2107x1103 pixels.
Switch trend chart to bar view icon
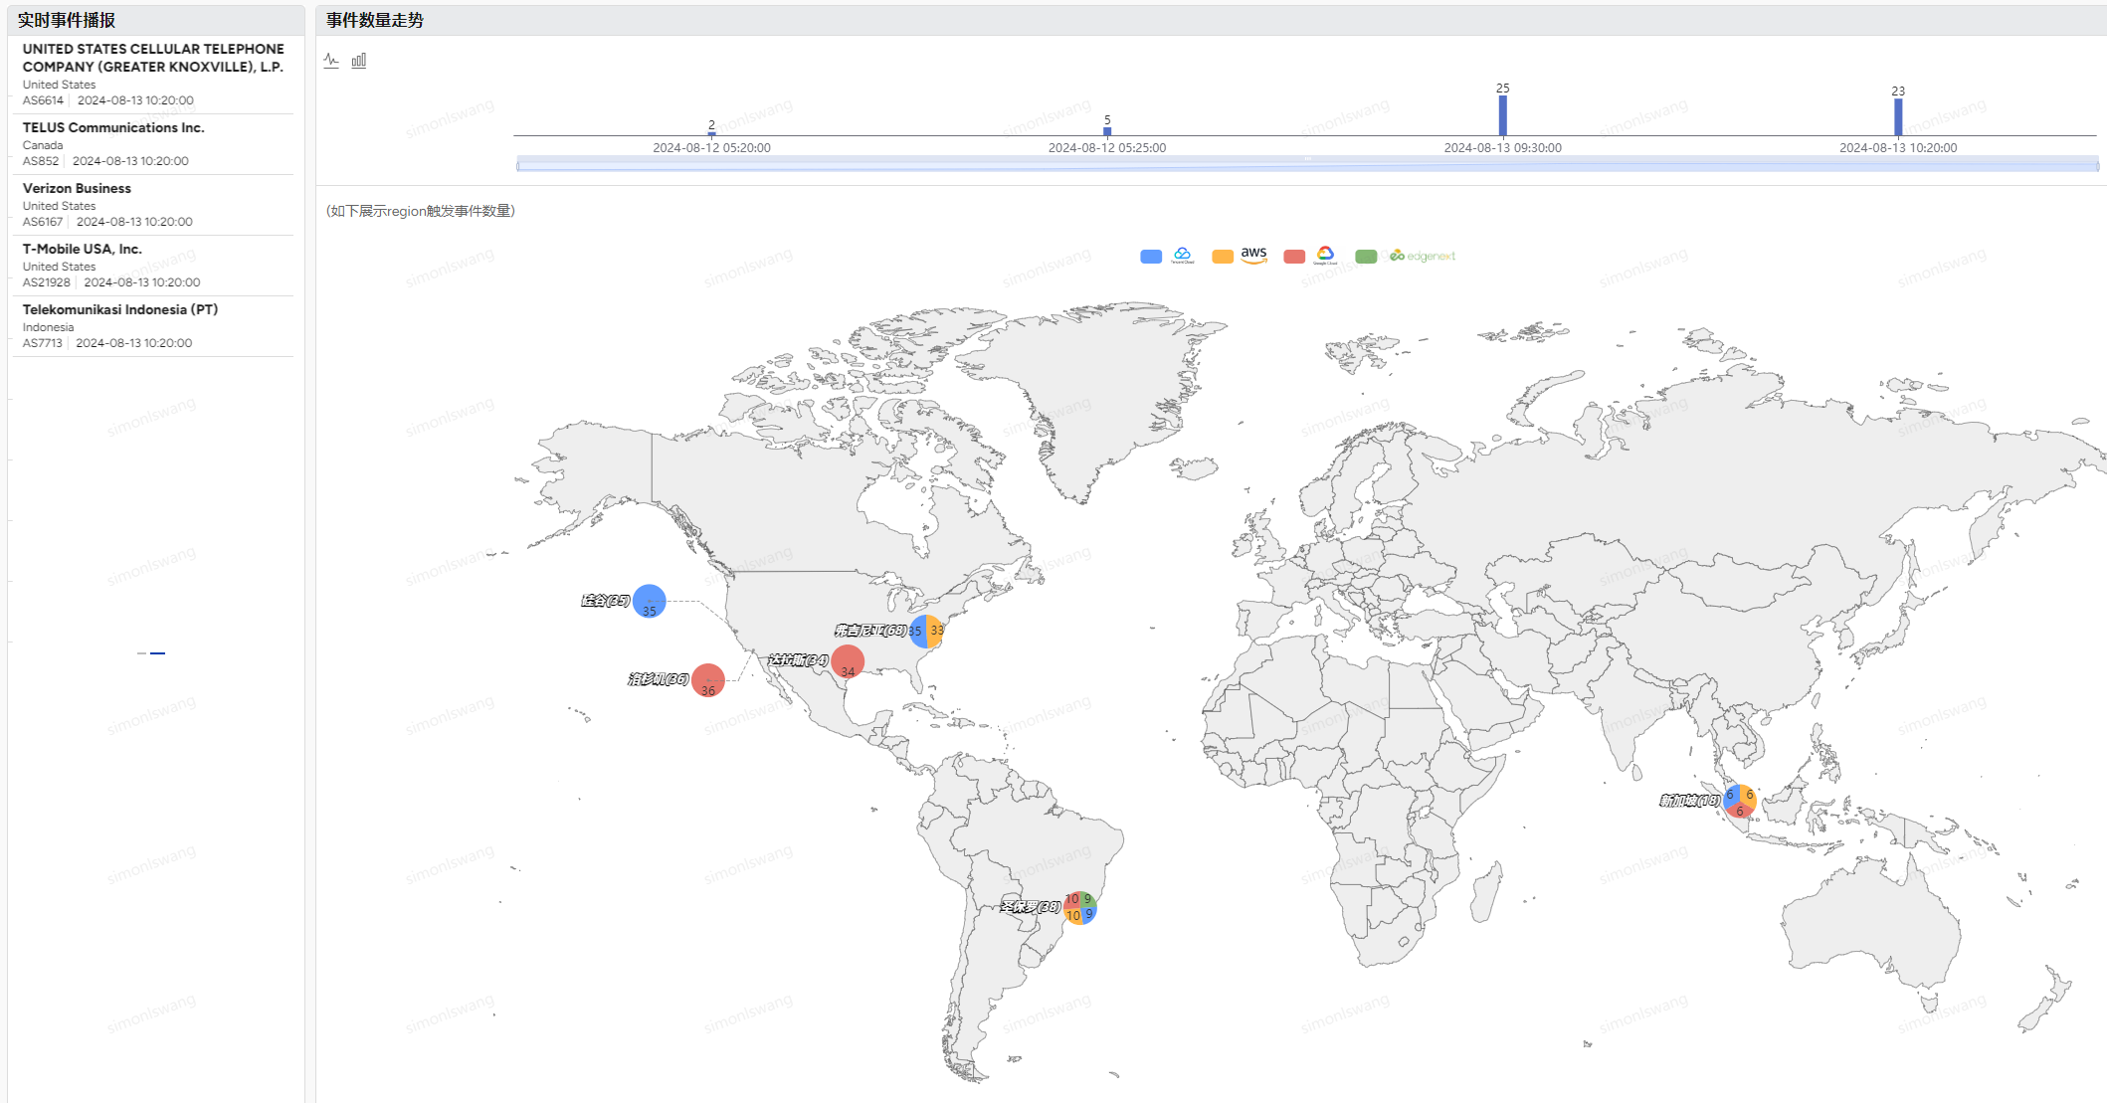[359, 61]
